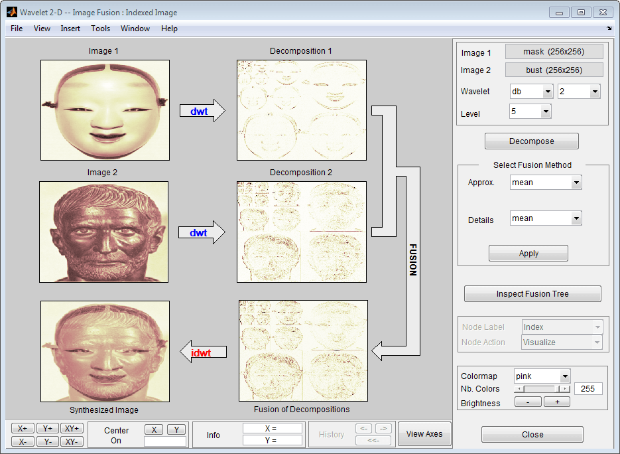620x454 pixels.
Task: Click the Info X = field
Action: [272, 428]
